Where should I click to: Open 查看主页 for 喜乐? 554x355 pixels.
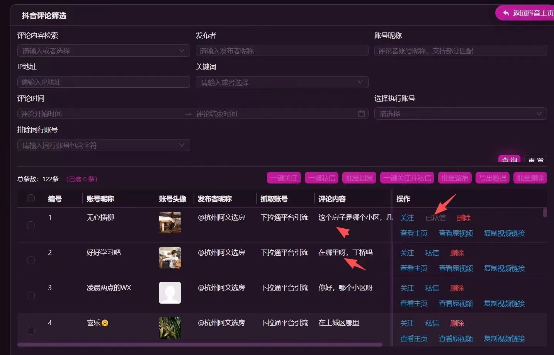click(x=414, y=339)
